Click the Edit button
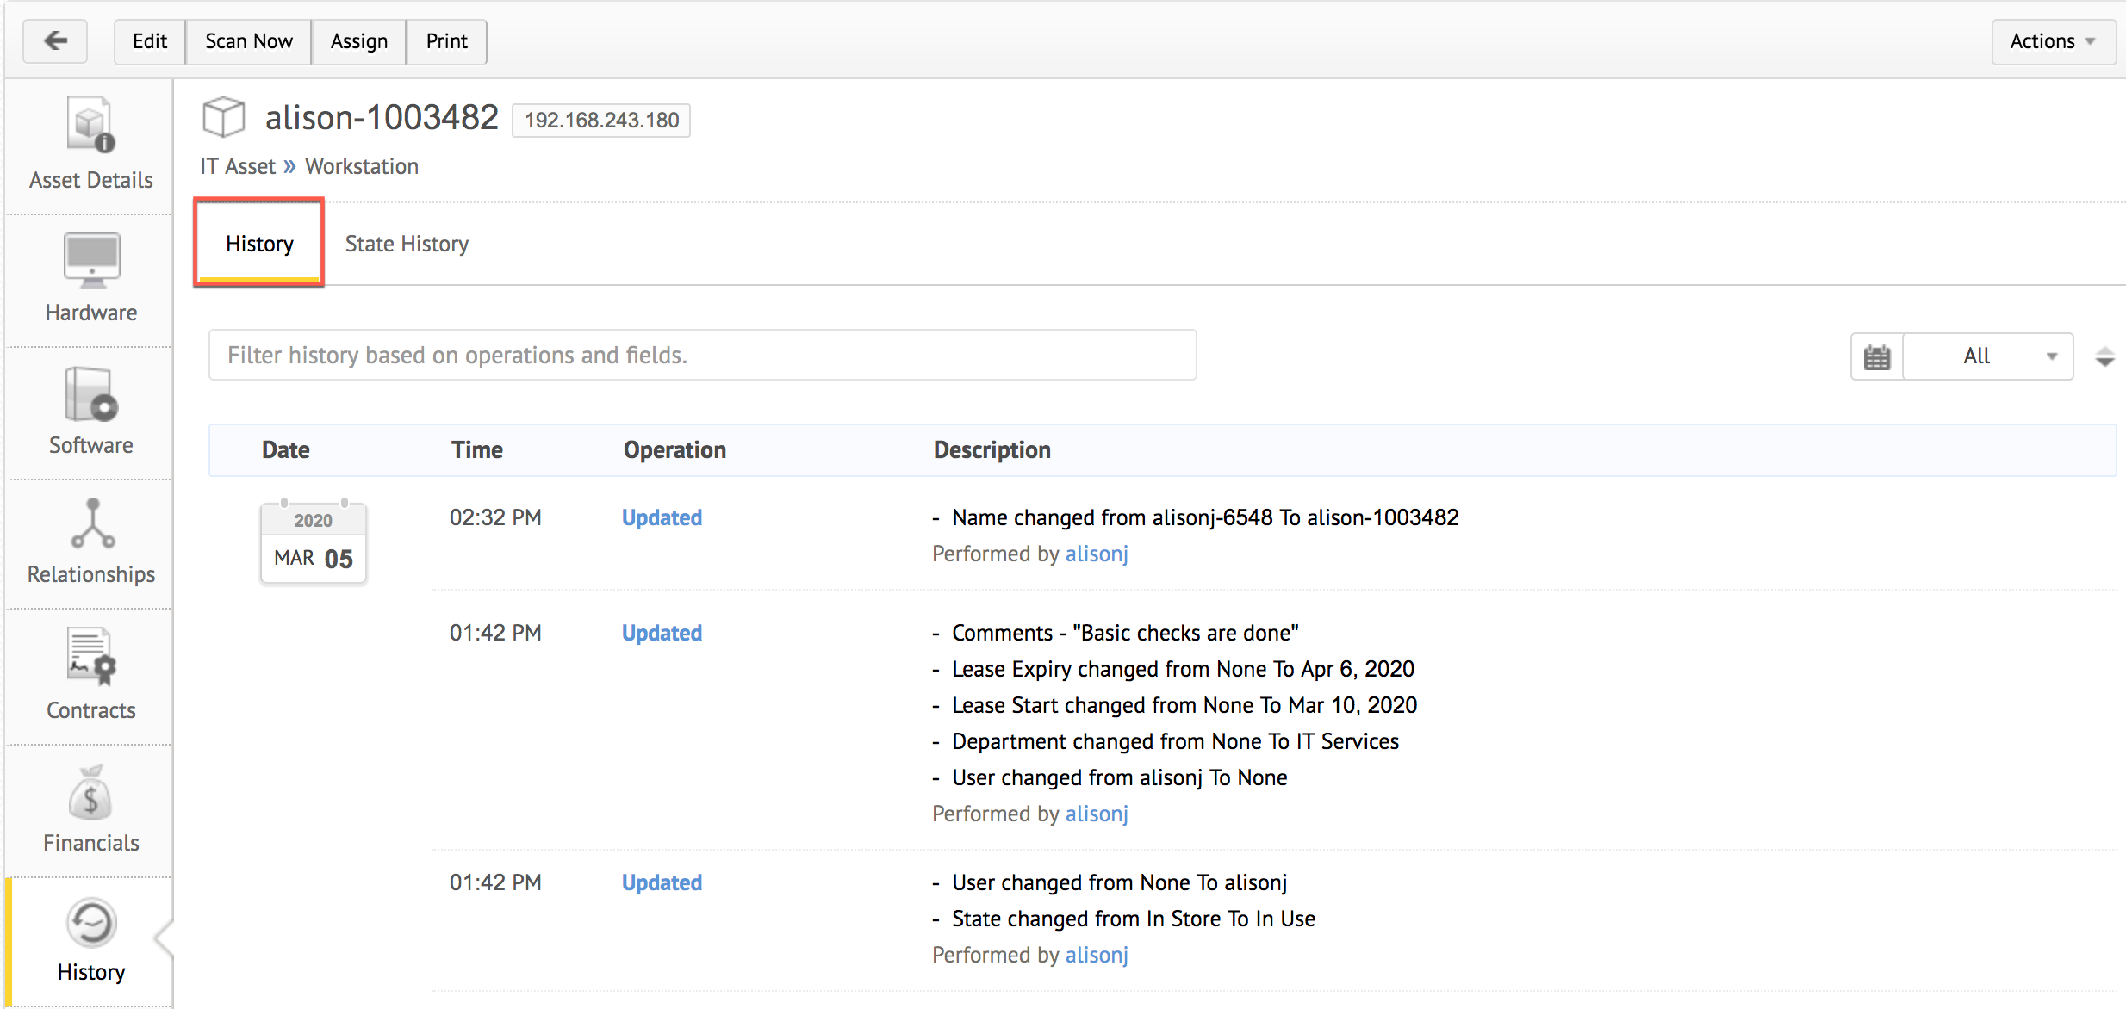 pyautogui.click(x=150, y=41)
